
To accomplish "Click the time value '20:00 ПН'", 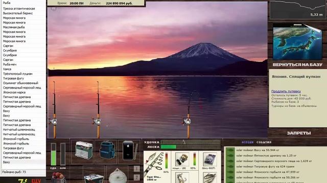I will click(x=76, y=4).
